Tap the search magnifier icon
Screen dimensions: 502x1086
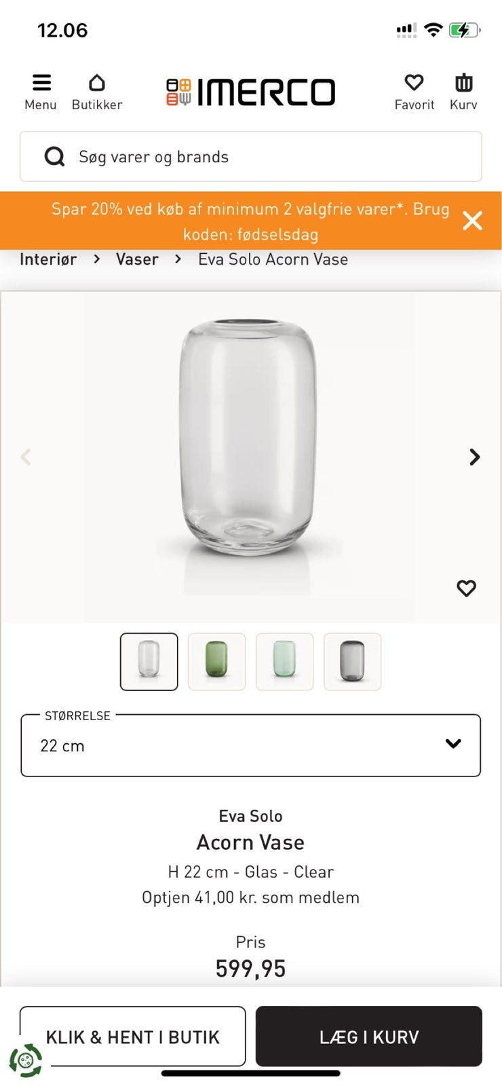pos(54,157)
